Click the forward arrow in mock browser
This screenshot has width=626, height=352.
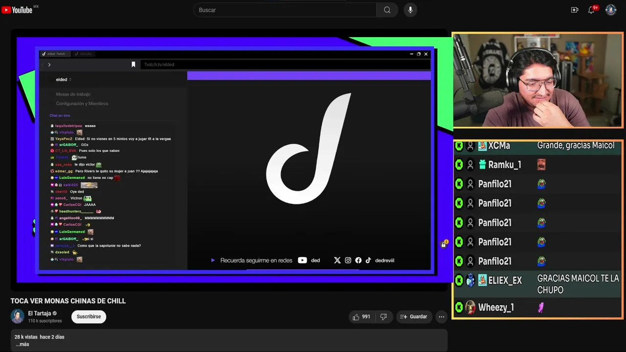(x=49, y=65)
